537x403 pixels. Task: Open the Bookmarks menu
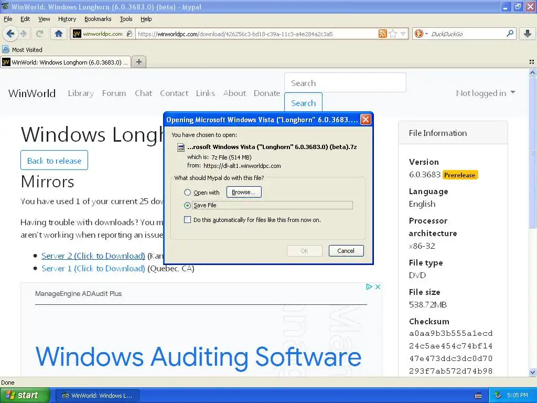pos(98,19)
